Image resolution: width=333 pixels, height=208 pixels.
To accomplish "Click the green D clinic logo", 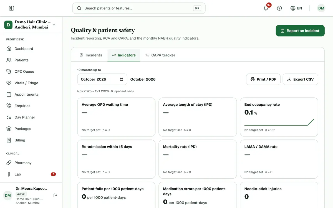I will pyautogui.click(x=8, y=25).
